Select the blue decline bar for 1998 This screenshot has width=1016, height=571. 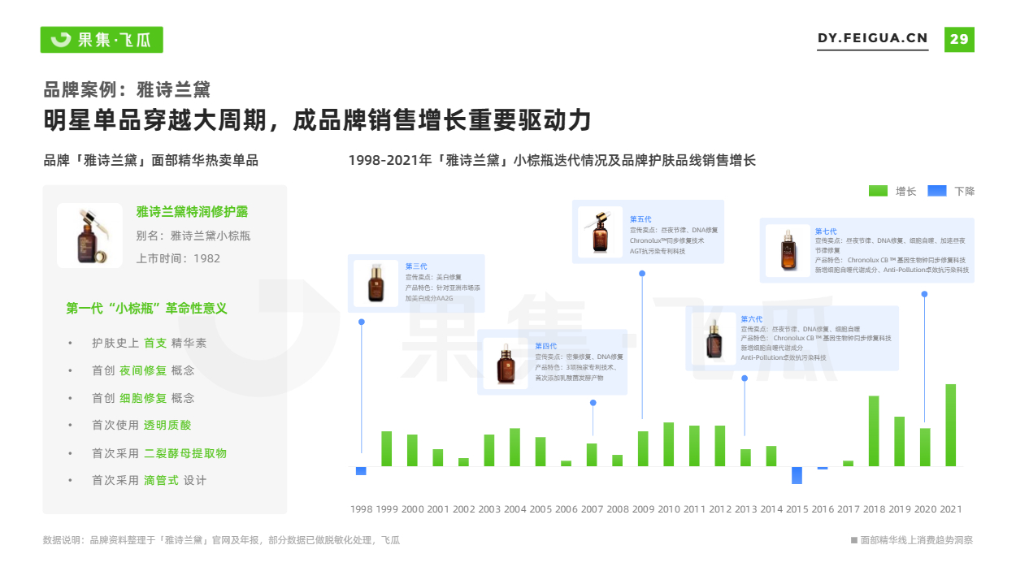tap(361, 471)
